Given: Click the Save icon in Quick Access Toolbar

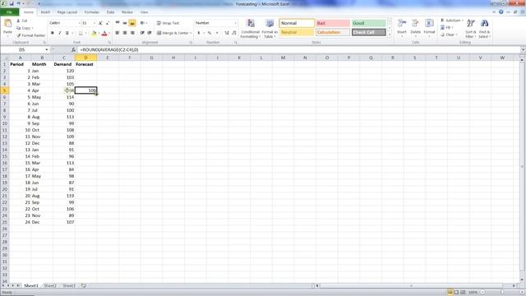Looking at the screenshot, I should [12, 3].
